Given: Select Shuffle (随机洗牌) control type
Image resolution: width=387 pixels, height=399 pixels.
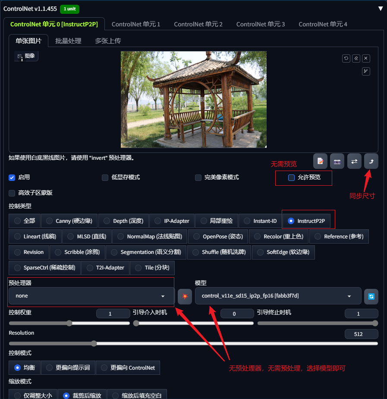Looking at the screenshot, I should click(219, 252).
